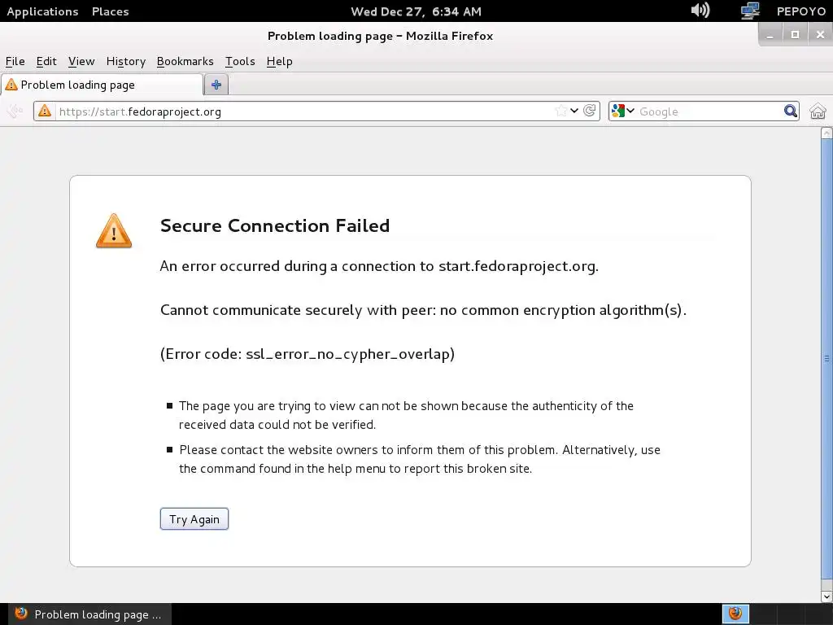Open the Tools menu
Screen dimensions: 833x625
pyautogui.click(x=240, y=61)
